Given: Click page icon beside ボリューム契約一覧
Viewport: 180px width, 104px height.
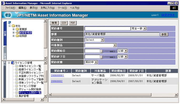Looking at the screenshot, I should 17,92.
